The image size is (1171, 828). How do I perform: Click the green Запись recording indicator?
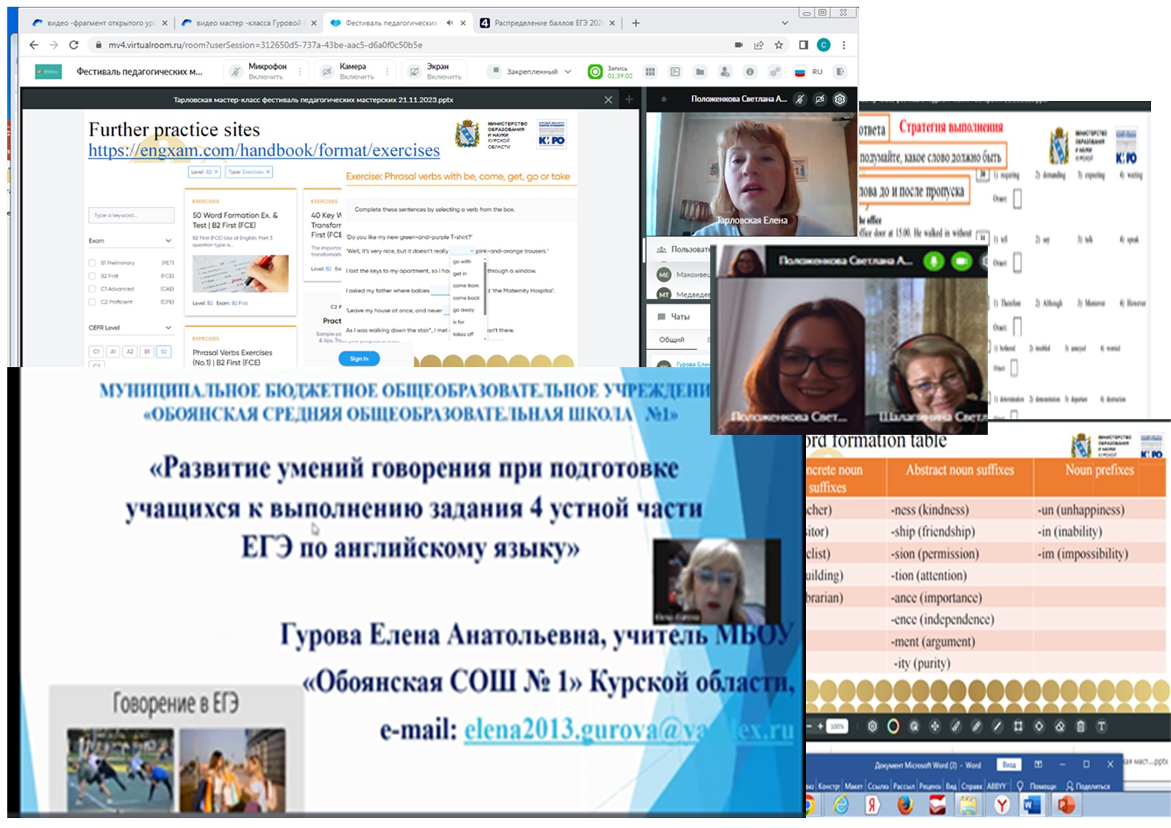coord(595,71)
